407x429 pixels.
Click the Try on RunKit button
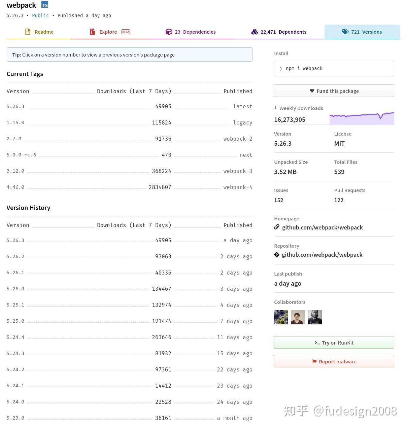click(x=334, y=343)
